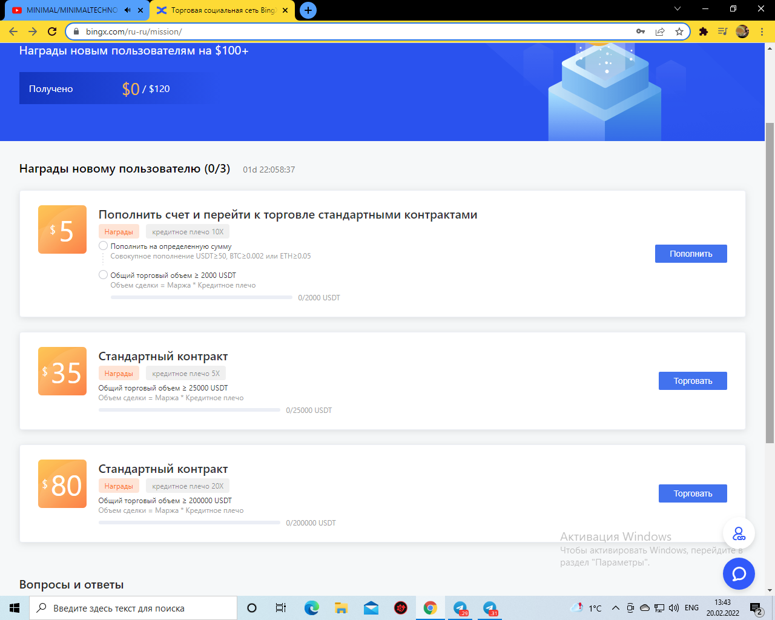Close the MINIMAL/MINIMALTECHNO tab
Image resolution: width=775 pixels, height=620 pixels.
(140, 10)
